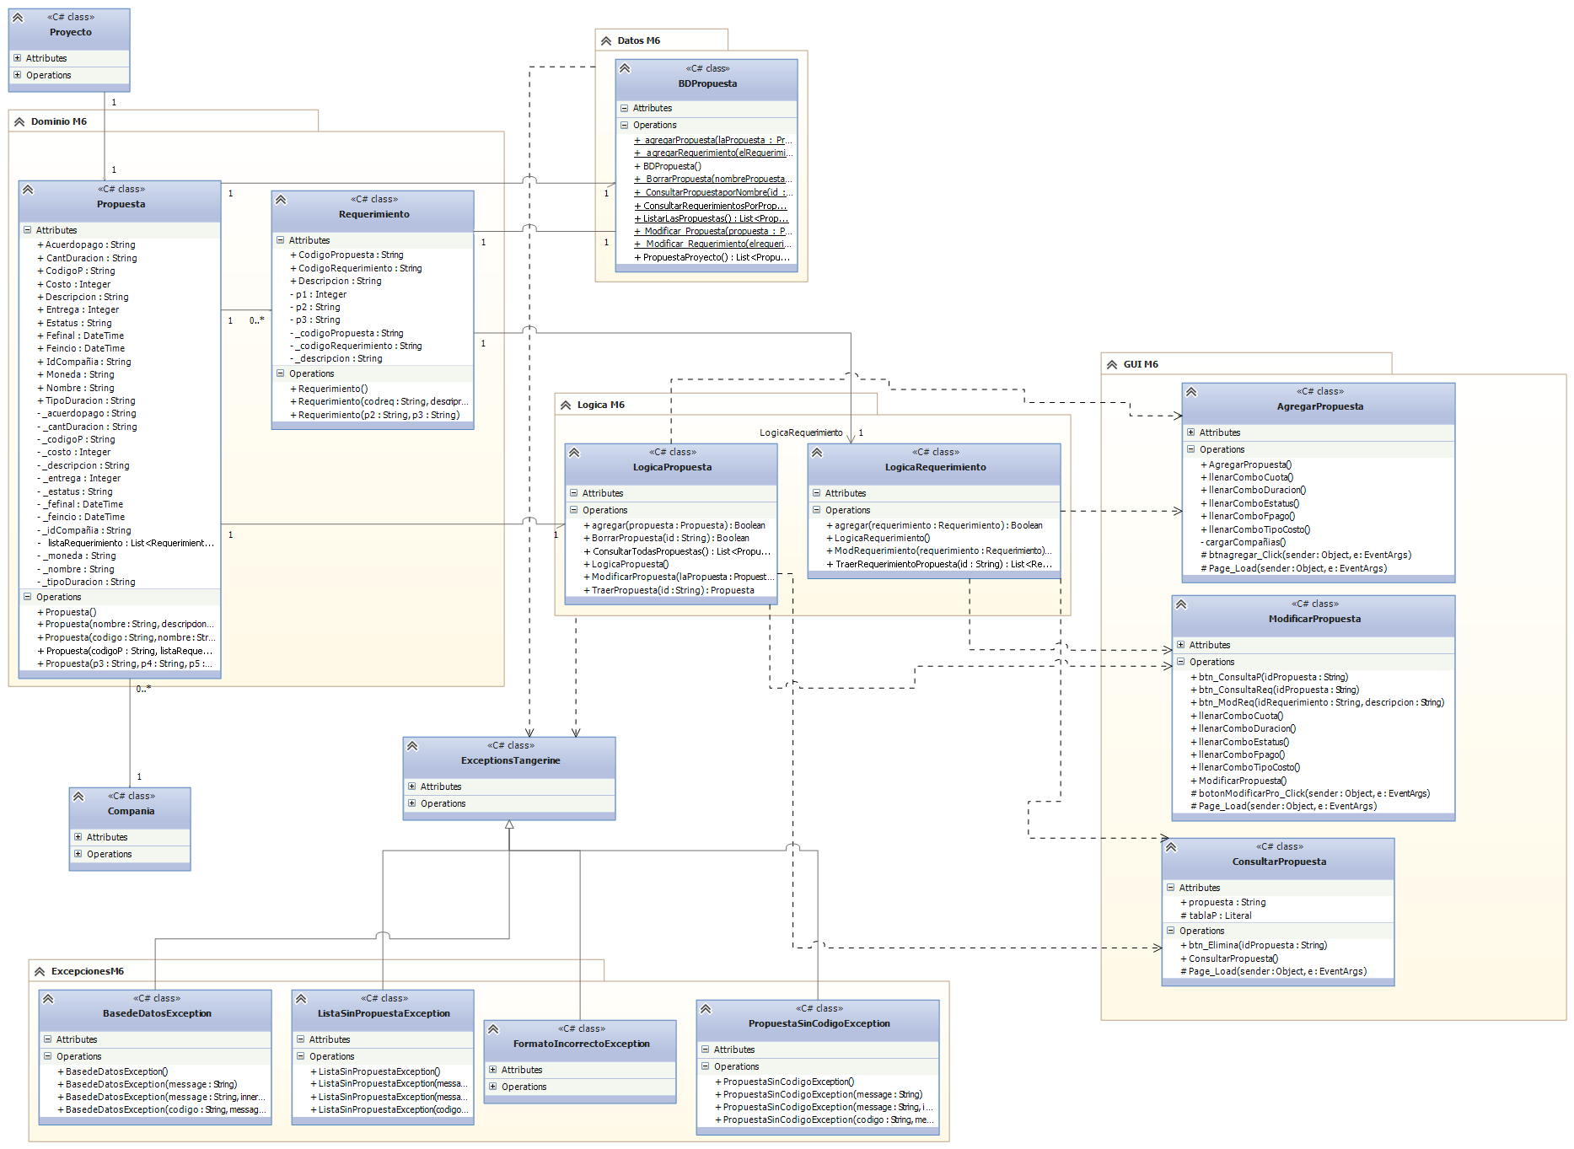The width and height of the screenshot is (1574, 1149).
Task: Collapse the ExcepcionesM6 package chevron
Action: click(x=40, y=972)
